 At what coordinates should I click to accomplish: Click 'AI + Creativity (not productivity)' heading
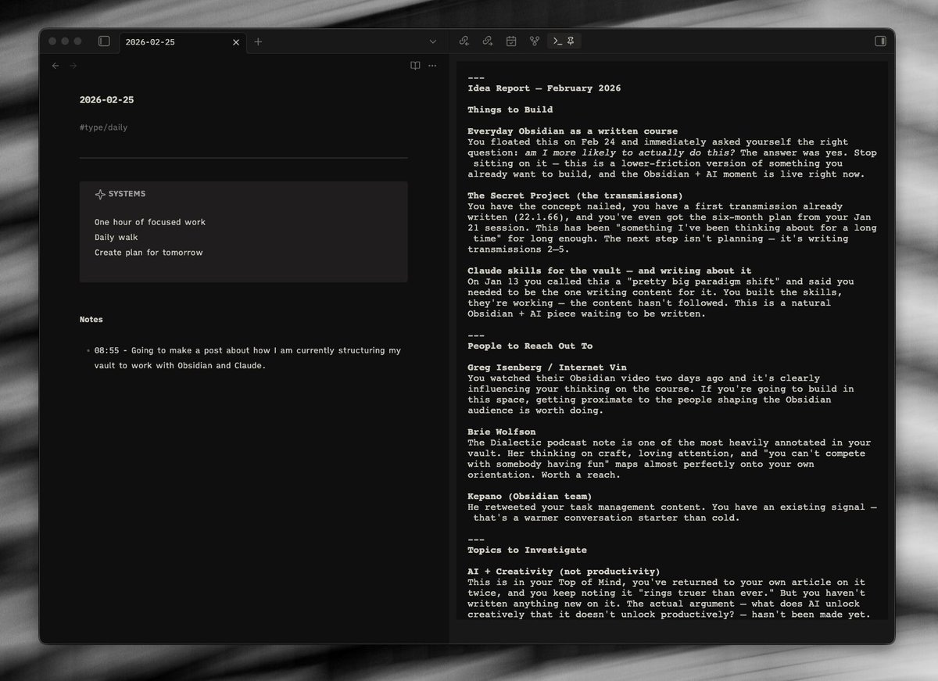pyautogui.click(x=564, y=572)
